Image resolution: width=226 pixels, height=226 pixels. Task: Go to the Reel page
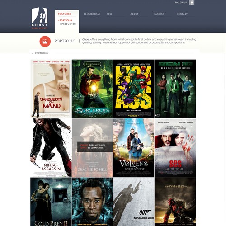tap(109, 14)
